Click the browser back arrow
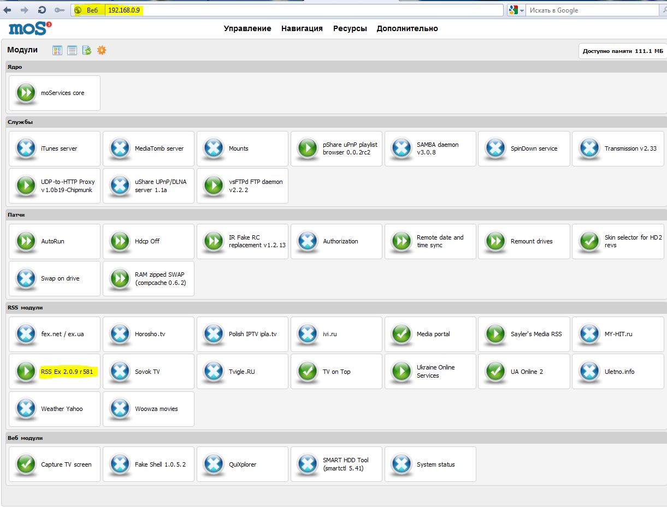This screenshot has height=507, width=667. [x=8, y=10]
